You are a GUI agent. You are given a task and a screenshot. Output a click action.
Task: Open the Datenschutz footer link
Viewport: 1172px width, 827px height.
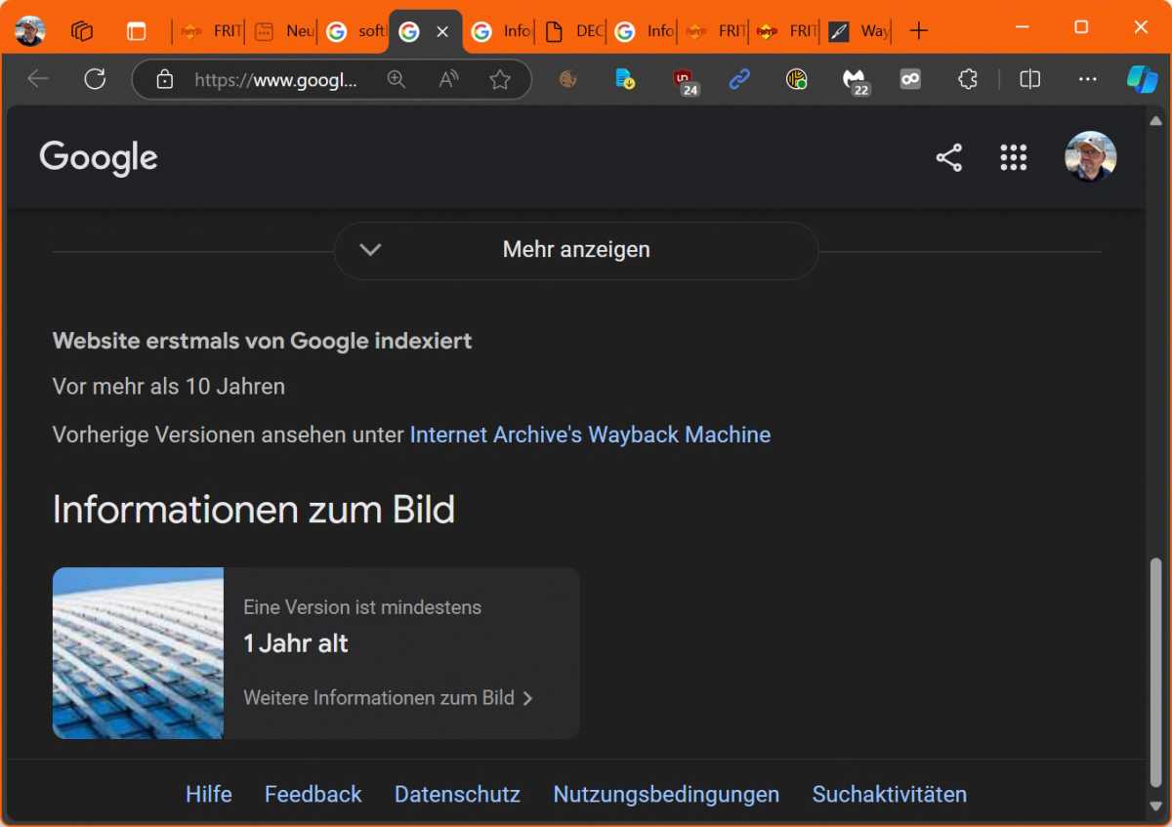coord(457,795)
